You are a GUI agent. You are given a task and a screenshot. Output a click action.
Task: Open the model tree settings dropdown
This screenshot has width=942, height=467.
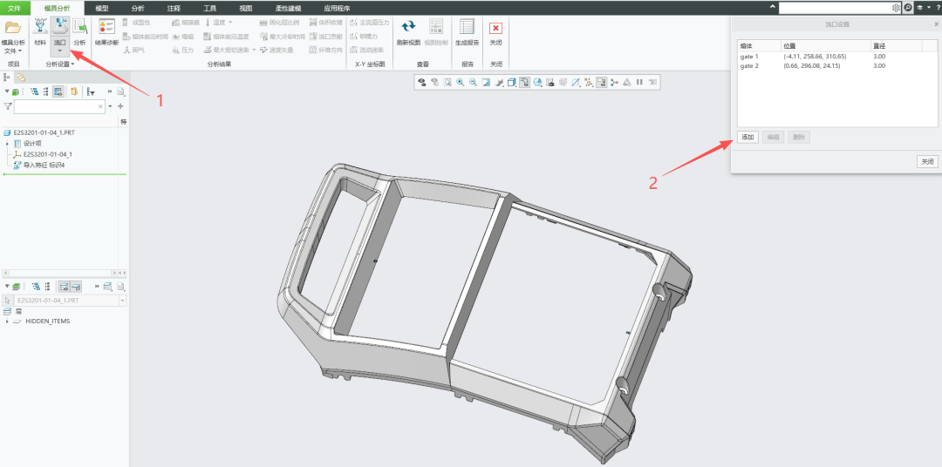click(x=121, y=91)
